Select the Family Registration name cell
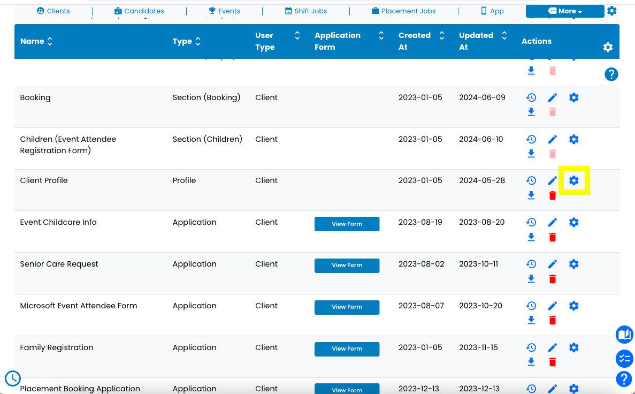The image size is (635, 394). coord(57,347)
